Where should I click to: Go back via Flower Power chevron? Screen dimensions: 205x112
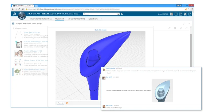tap(13, 28)
